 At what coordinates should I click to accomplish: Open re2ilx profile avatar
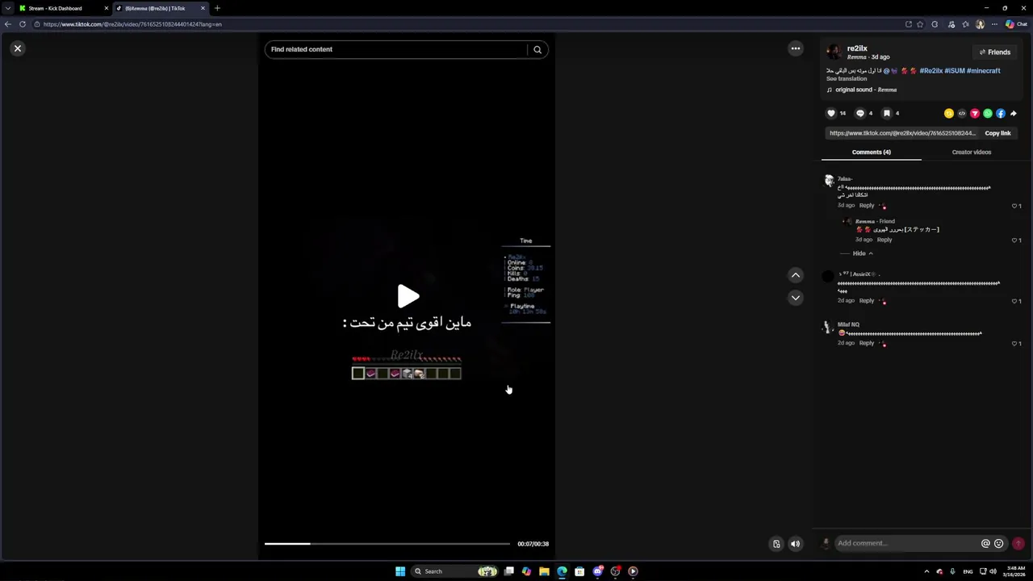[x=834, y=52]
